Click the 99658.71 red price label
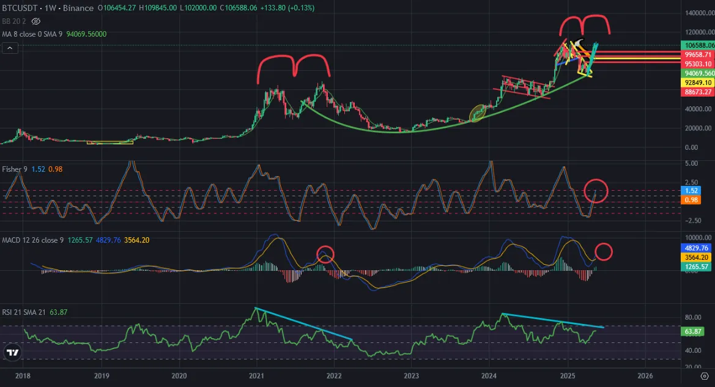The image size is (715, 387). [x=698, y=54]
